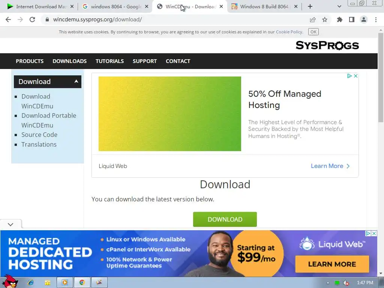Open AdChoices icon on top ad
384x288 pixels.
tap(349, 76)
